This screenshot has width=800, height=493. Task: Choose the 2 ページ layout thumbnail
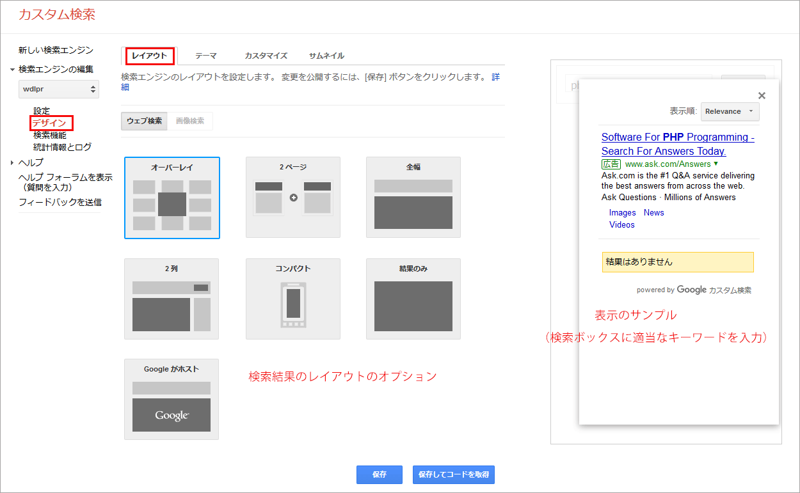293,198
